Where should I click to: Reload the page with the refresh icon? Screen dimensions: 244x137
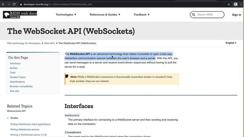14,4
